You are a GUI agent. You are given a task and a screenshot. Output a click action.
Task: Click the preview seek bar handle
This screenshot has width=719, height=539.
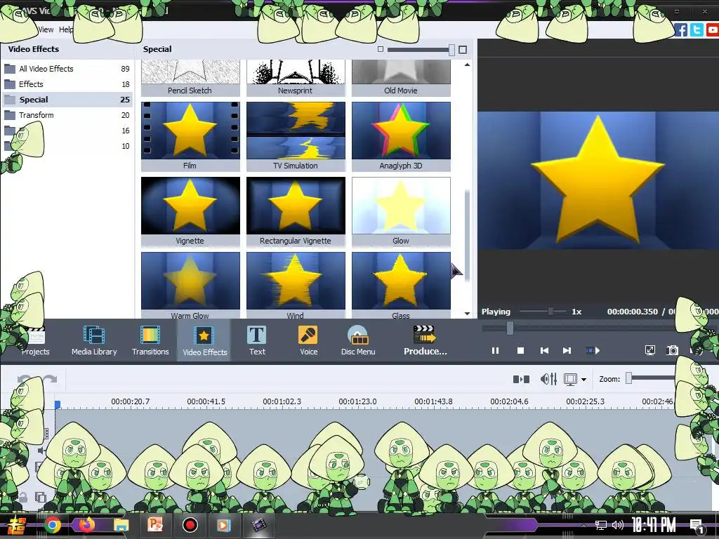(x=510, y=328)
